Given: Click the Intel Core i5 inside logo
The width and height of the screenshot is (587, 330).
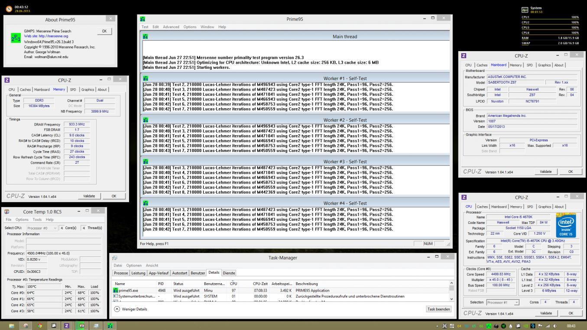Looking at the screenshot, I should point(565,225).
